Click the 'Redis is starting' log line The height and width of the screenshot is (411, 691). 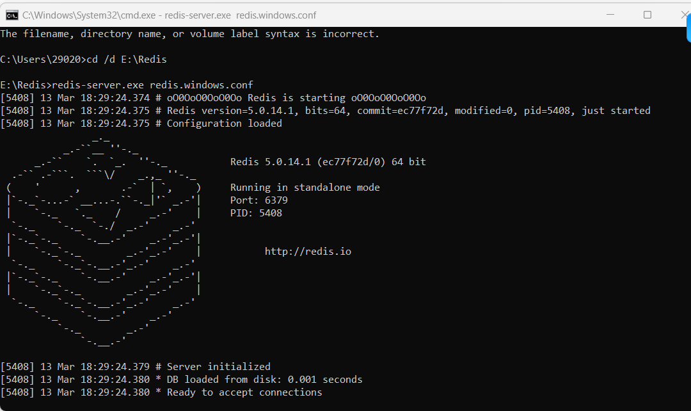point(213,98)
